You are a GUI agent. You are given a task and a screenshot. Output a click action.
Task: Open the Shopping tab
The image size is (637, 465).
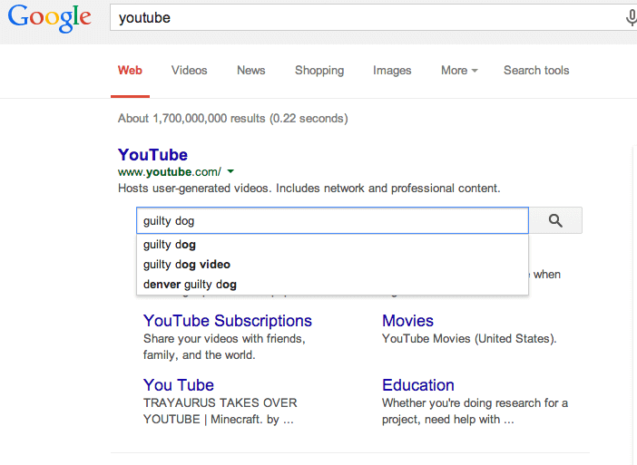click(319, 71)
